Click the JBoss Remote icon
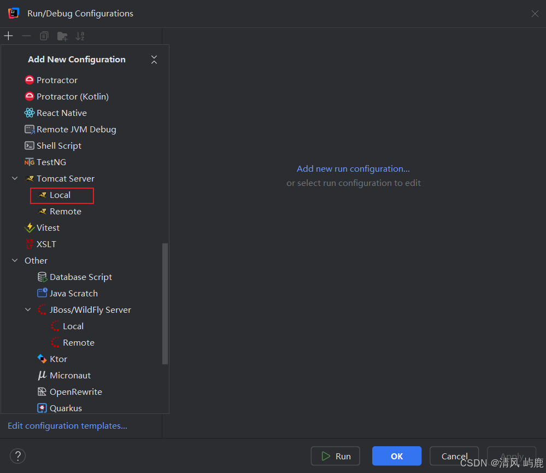546x473 pixels. point(55,343)
